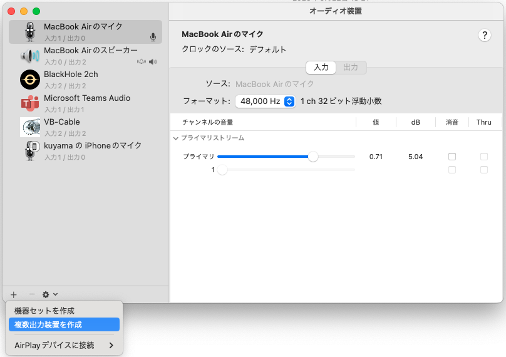Switch to the 出力 tab
This screenshot has width=506, height=357.
351,68
